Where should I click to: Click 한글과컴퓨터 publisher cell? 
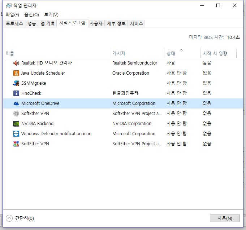tap(125, 93)
